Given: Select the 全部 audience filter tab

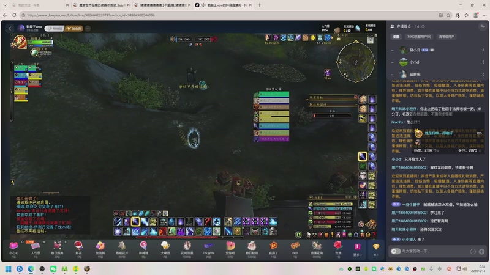Looking at the screenshot, I should [396, 37].
